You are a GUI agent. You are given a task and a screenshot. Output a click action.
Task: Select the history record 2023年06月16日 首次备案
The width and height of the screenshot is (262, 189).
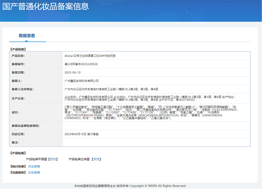[82, 134]
